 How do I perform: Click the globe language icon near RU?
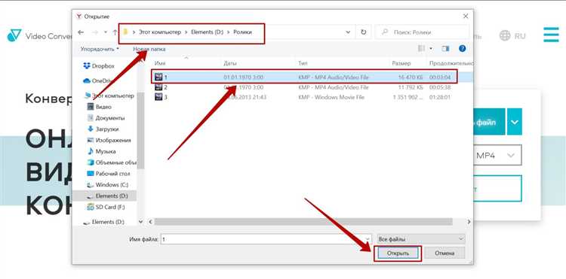coord(505,35)
